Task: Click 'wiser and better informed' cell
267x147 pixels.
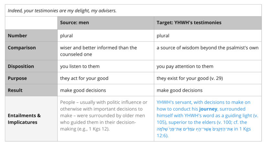Action: (98, 51)
